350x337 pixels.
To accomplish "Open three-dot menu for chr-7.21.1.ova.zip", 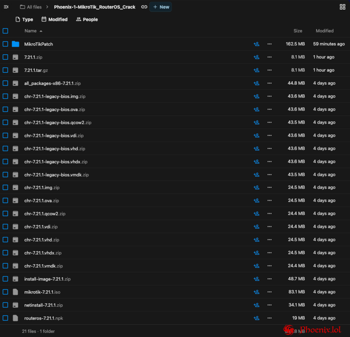I will 270,200.
